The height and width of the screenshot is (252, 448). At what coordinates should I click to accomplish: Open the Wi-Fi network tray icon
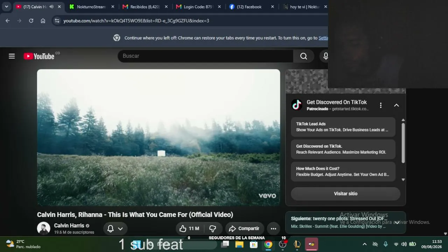(x=396, y=244)
